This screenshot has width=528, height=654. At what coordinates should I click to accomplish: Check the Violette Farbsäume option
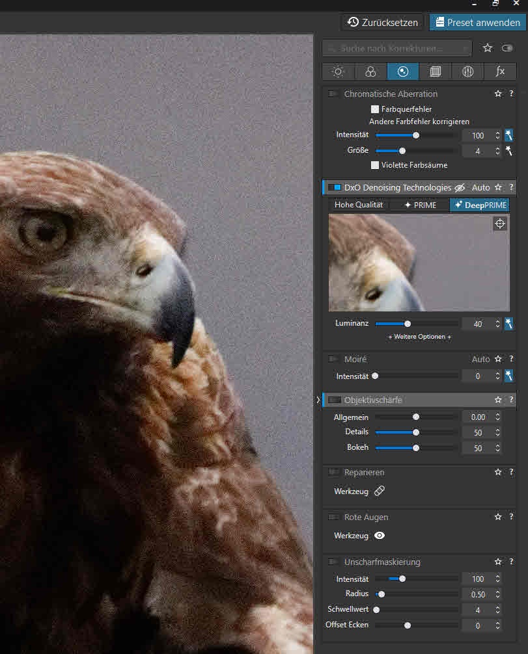(375, 165)
